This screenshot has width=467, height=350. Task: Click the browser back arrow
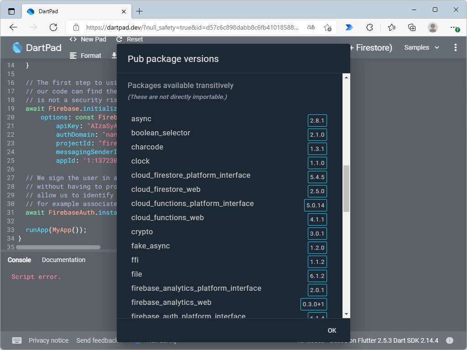tap(13, 27)
